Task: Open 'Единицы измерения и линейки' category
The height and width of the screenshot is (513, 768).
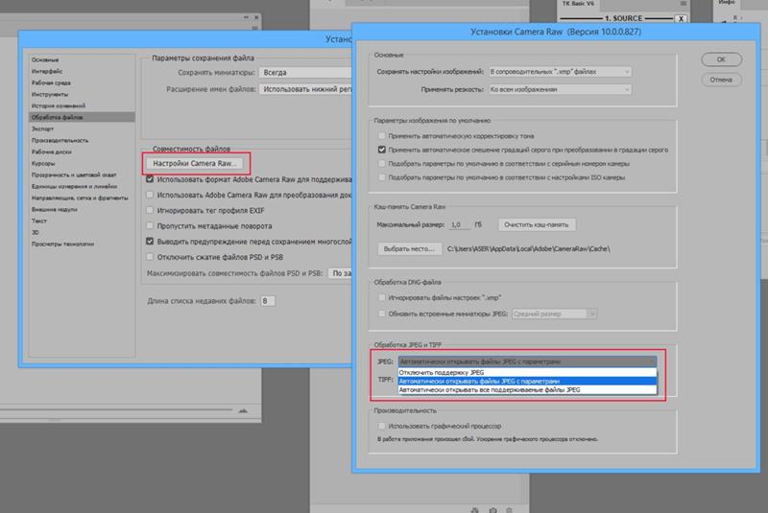Action: point(82,186)
